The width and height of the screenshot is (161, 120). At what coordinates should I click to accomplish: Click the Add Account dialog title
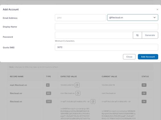coord(11,10)
